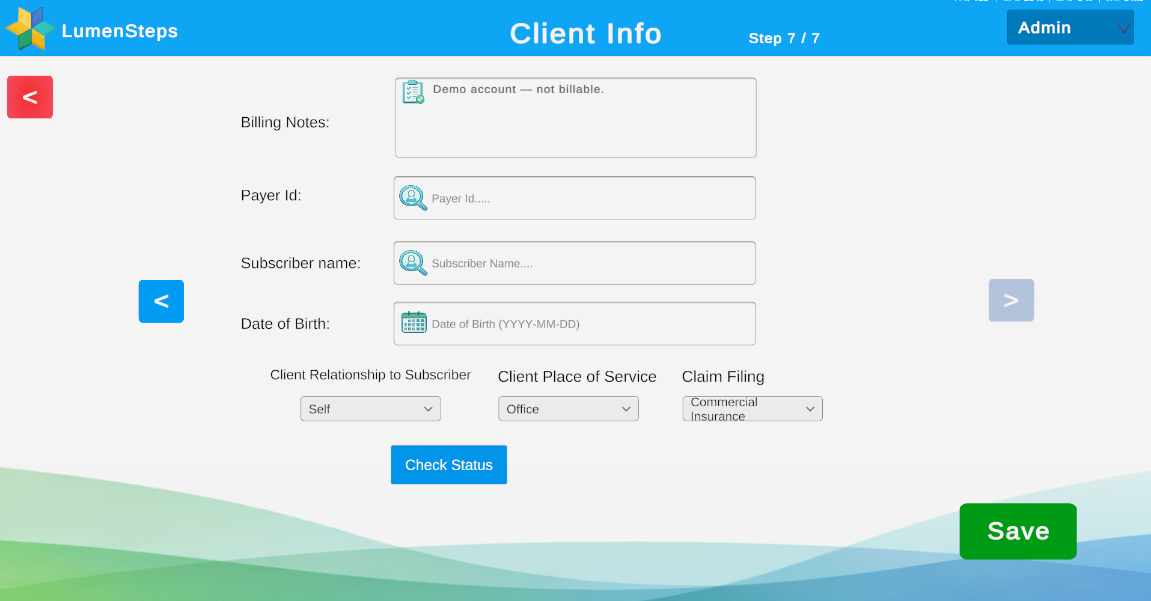Click the Claim Filing heading
Screen dimensions: 1151x601
click(x=723, y=376)
